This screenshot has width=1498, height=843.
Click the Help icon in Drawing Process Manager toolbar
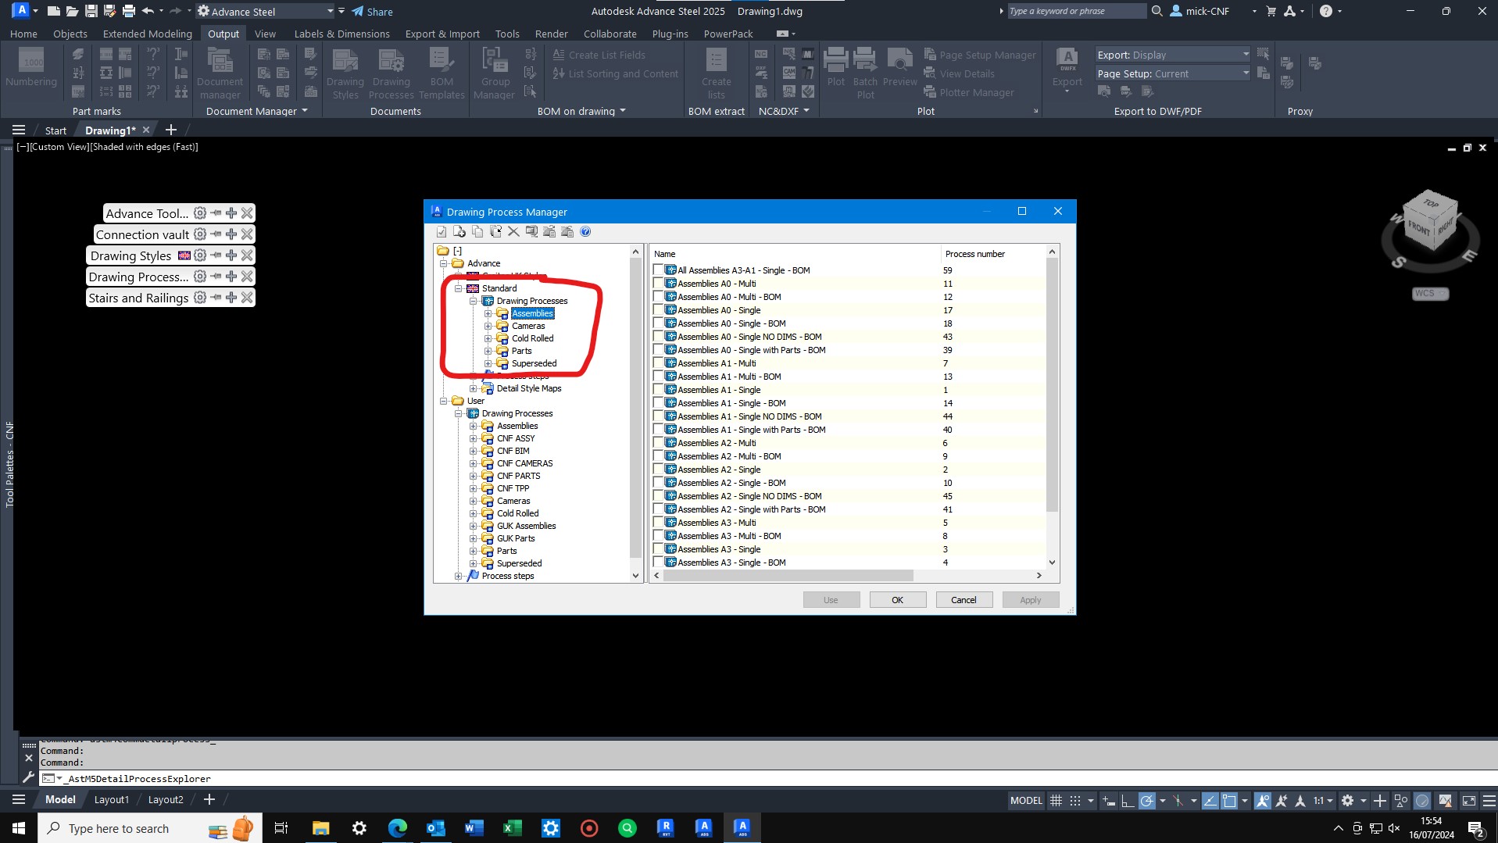[585, 231]
